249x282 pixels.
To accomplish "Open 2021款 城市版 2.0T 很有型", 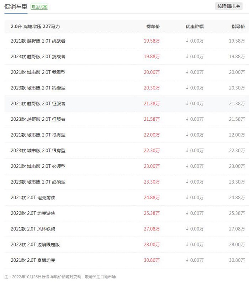I will coord(38,135).
